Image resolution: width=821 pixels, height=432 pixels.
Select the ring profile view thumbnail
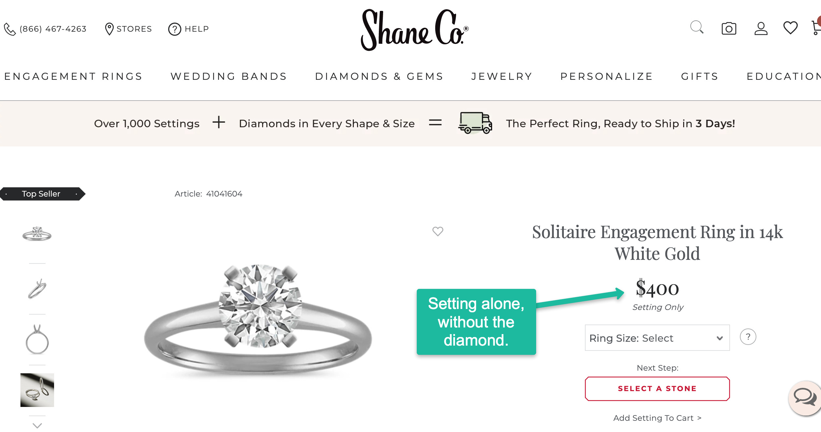click(x=37, y=340)
